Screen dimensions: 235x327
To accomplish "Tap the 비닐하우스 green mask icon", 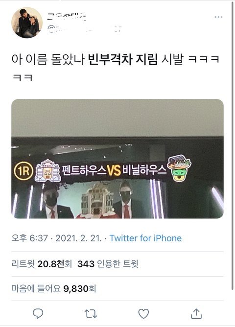I will click(x=179, y=168).
